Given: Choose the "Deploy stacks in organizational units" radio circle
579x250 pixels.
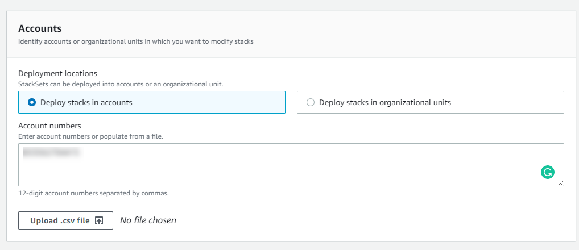Looking at the screenshot, I should [x=310, y=102].
